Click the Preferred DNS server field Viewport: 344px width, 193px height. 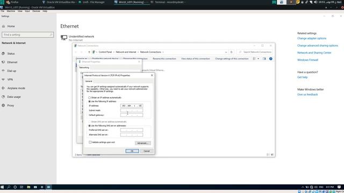tap(132, 130)
